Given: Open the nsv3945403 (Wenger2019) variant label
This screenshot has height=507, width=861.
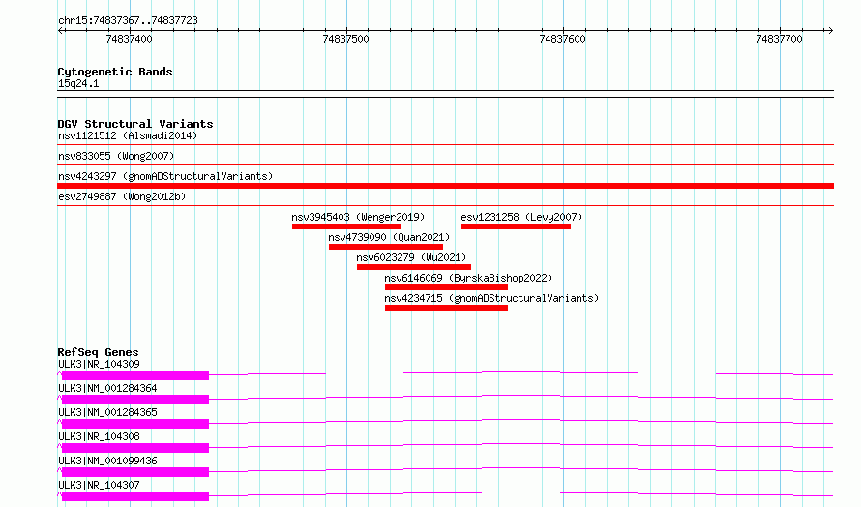Looking at the screenshot, I should point(358,217).
